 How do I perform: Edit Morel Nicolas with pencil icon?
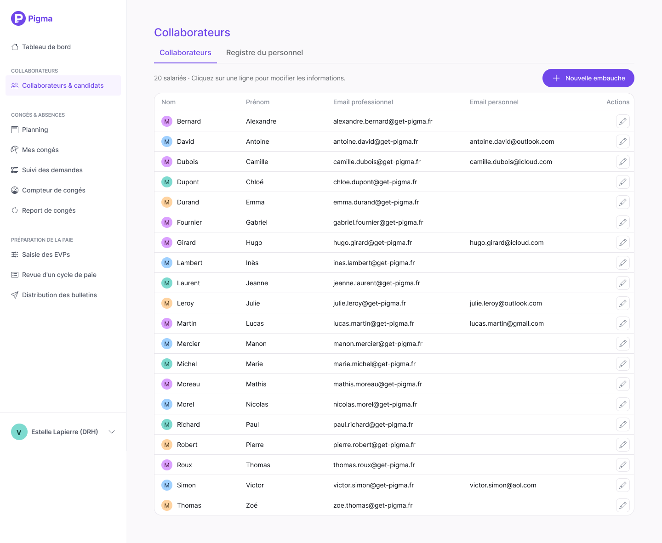(623, 404)
